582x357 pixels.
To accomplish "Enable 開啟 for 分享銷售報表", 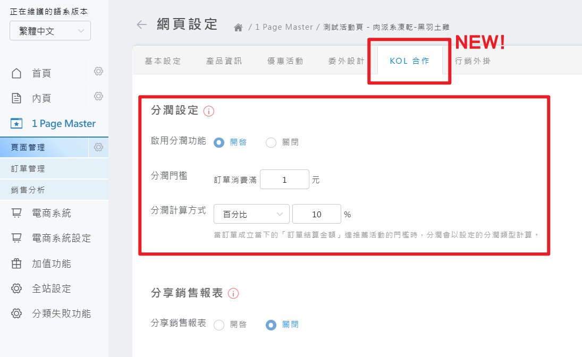I will click(219, 324).
